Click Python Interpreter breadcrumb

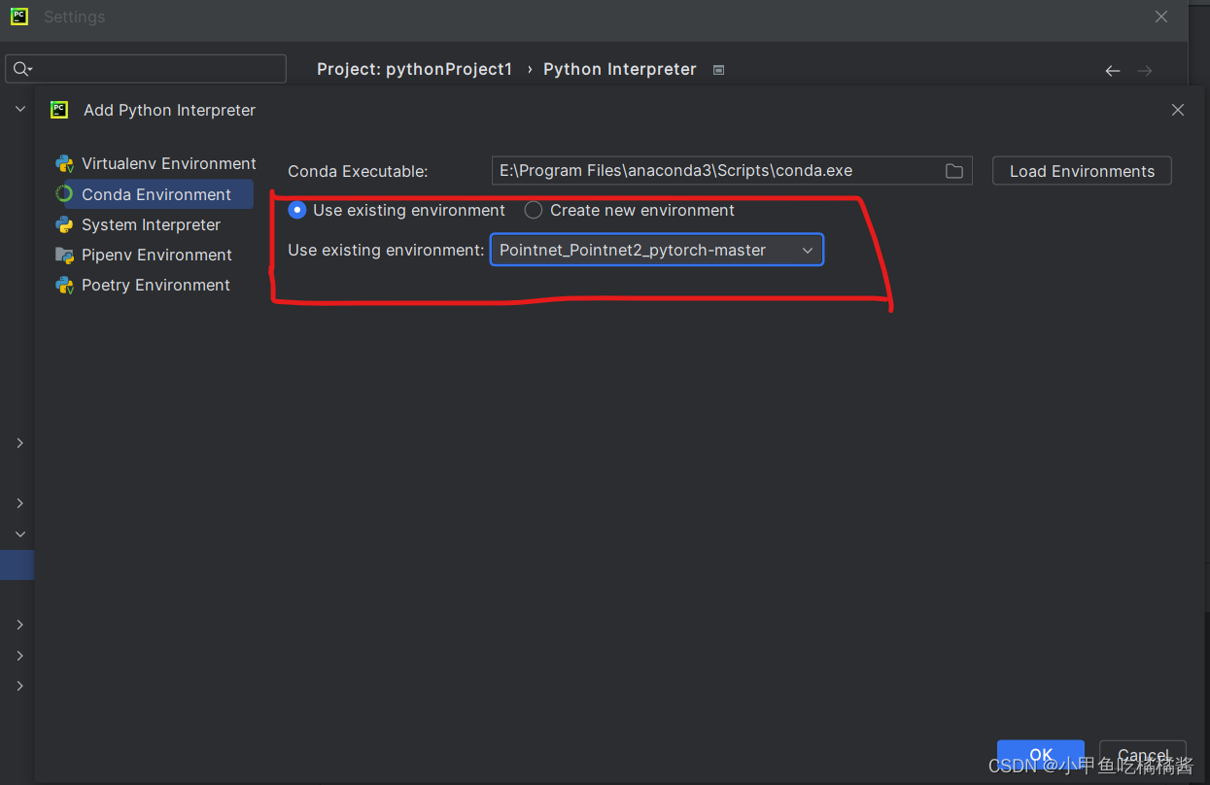coord(620,69)
